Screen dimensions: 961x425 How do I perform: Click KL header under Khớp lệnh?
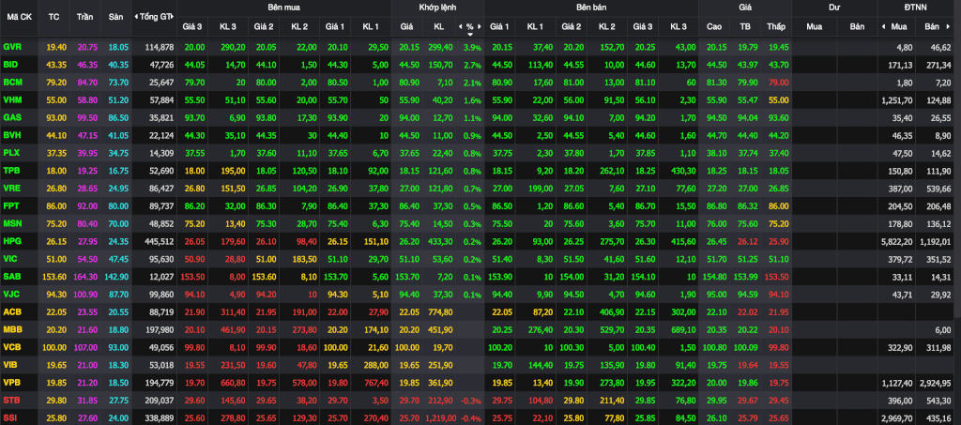pyautogui.click(x=439, y=27)
